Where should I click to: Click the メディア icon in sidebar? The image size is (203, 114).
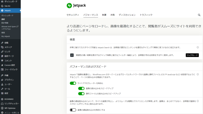[x=2, y=47]
